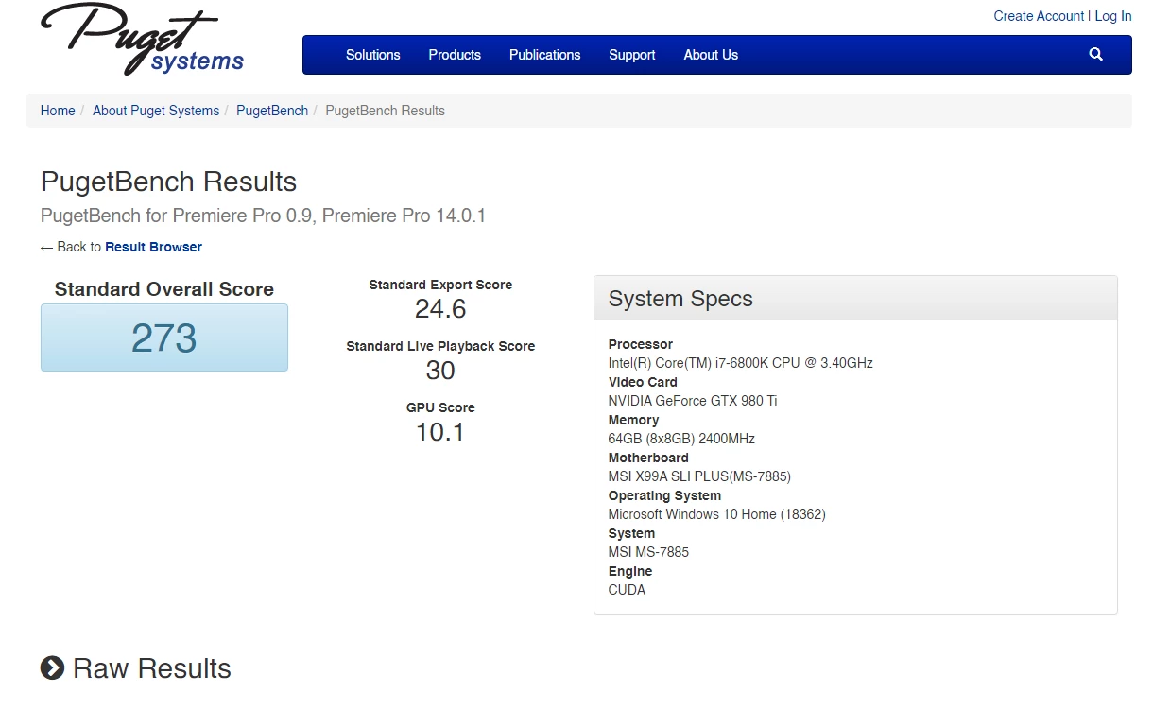Click the Live Playback Score value 30
This screenshot has width=1170, height=710.
click(x=440, y=371)
